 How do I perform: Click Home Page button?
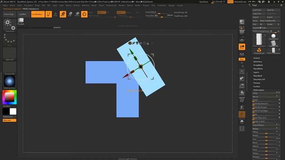tap(9, 14)
